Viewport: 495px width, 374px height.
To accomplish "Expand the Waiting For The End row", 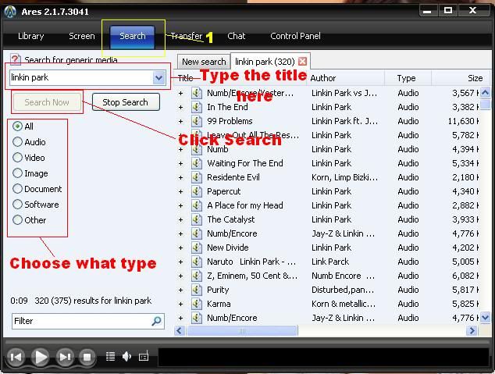I will [x=180, y=163].
